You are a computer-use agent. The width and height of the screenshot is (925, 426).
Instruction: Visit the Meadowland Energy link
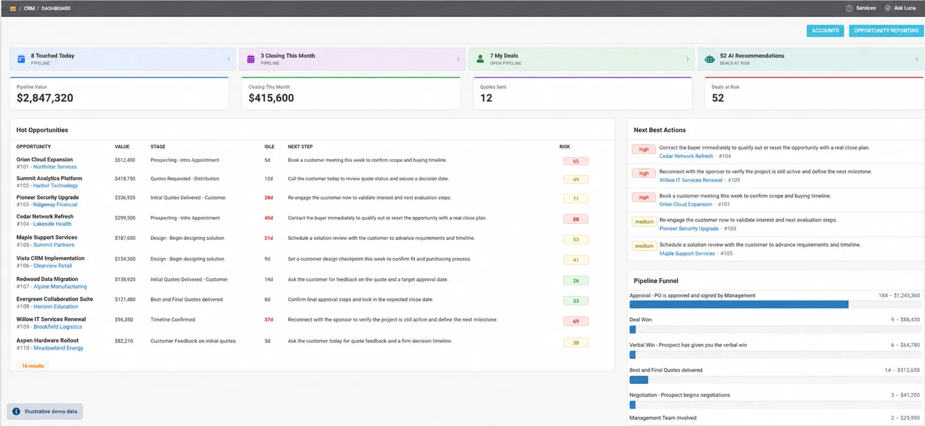(x=58, y=348)
